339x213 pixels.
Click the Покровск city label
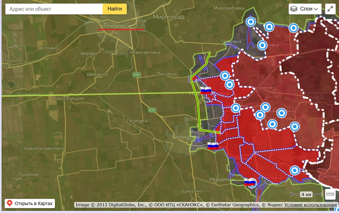[117, 26]
